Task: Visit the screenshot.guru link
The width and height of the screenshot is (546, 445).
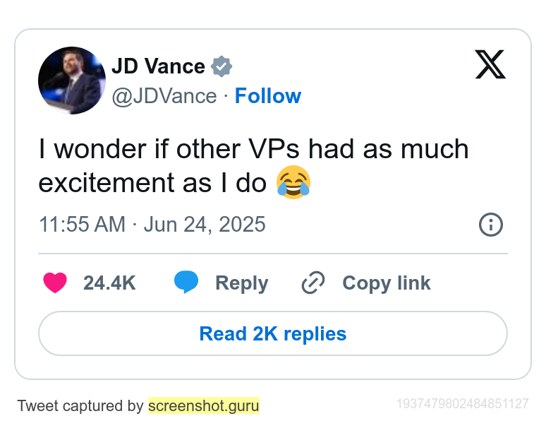Action: point(204,405)
